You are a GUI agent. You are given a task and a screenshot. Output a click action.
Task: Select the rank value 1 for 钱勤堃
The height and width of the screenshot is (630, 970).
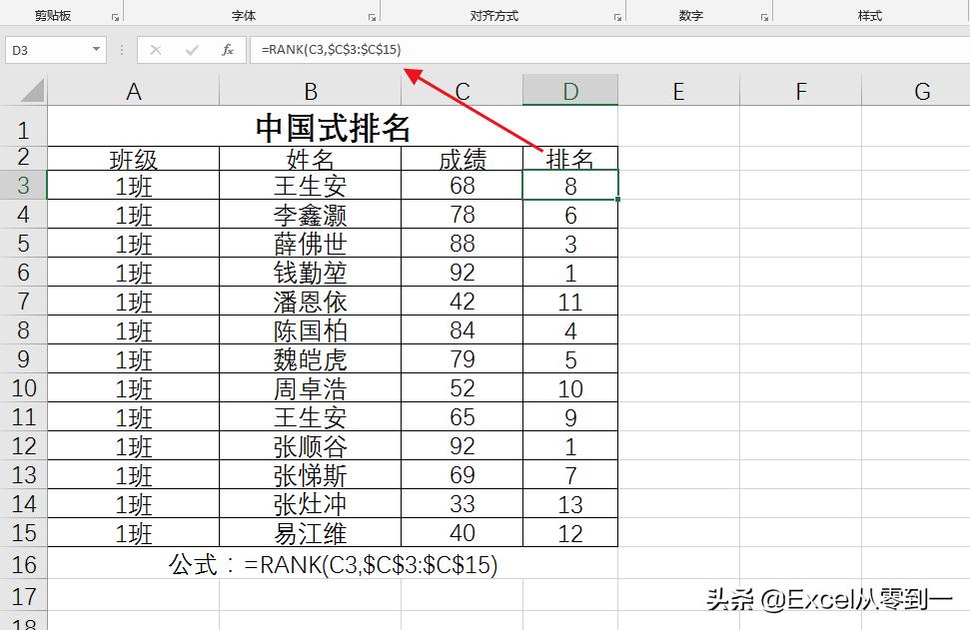click(x=569, y=272)
